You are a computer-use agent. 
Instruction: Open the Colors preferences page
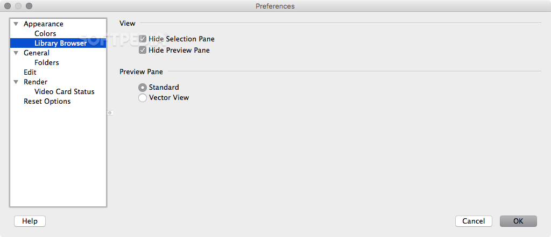(x=45, y=34)
